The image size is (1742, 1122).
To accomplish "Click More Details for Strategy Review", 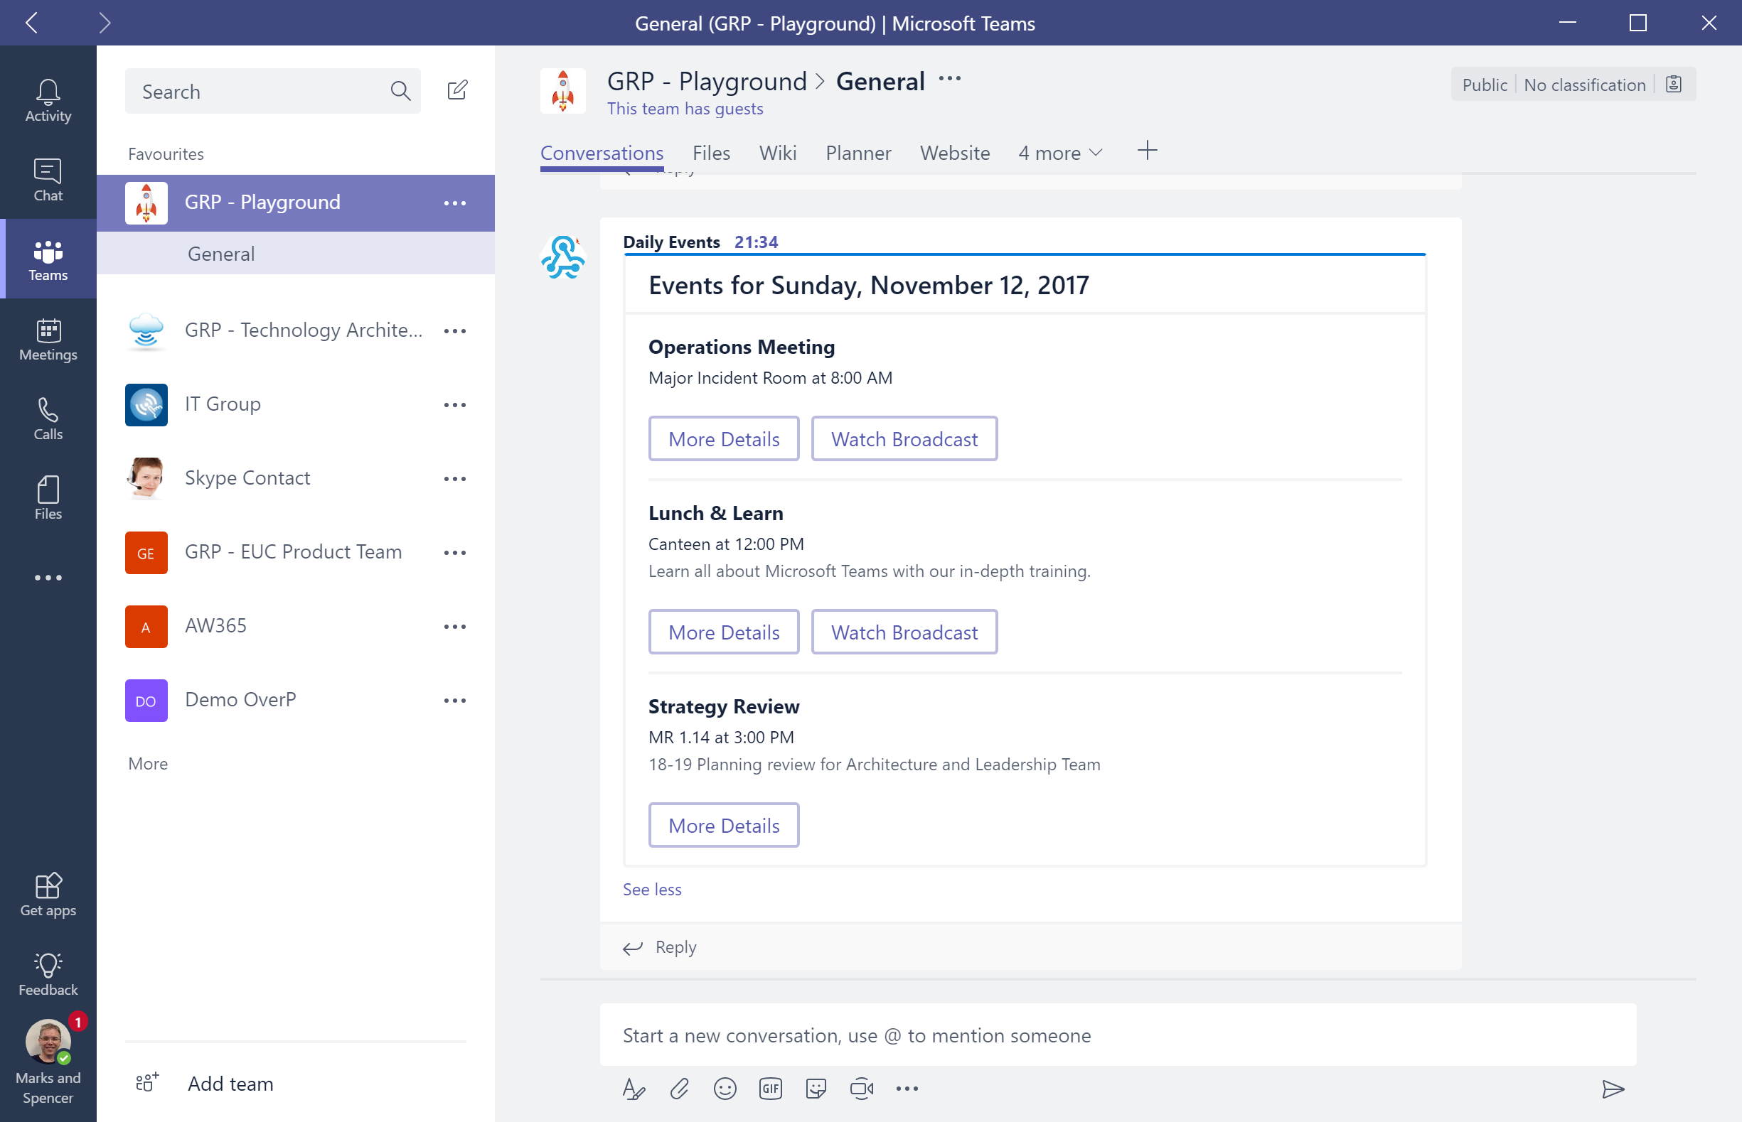I will 723,825.
